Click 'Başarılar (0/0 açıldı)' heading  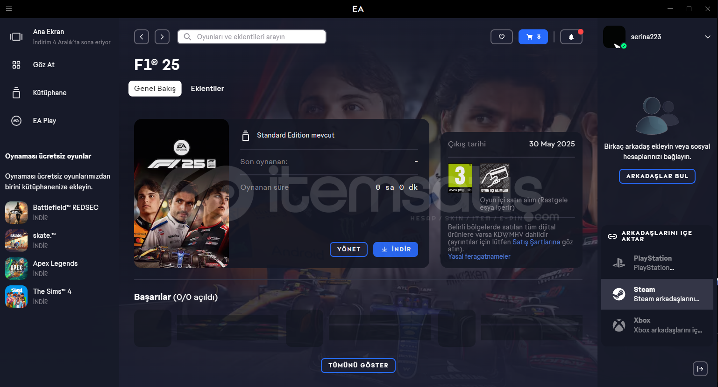[176, 297]
